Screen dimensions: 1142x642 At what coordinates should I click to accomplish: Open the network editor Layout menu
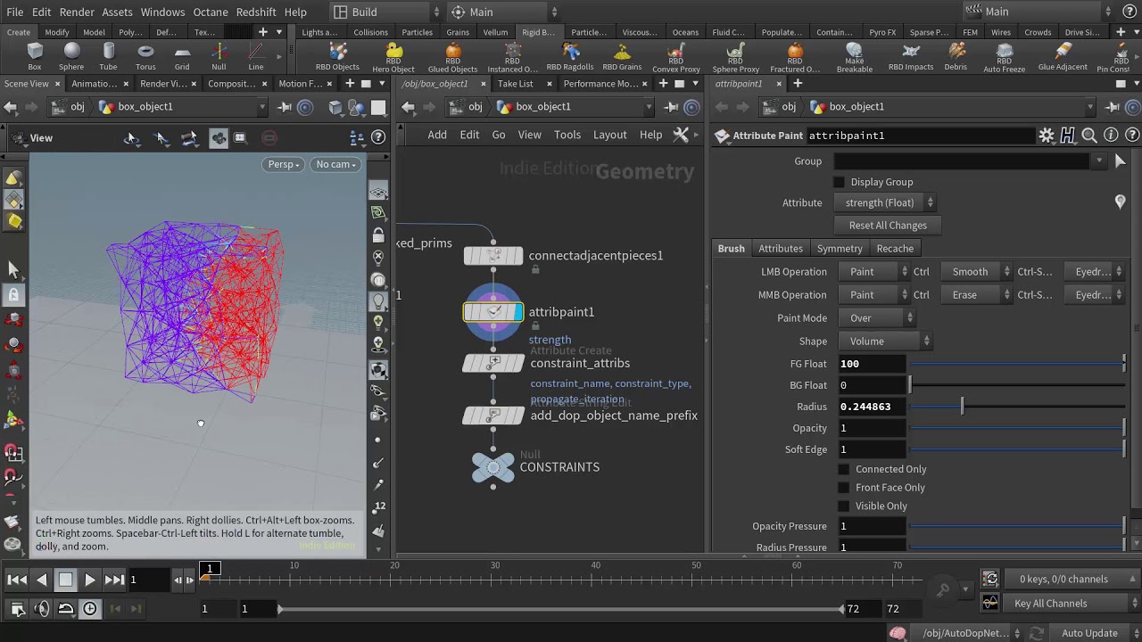tap(610, 135)
